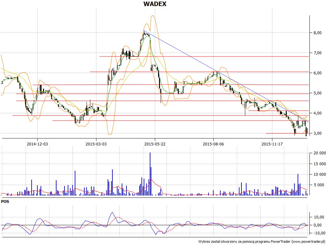Select the 2015-05-22 date label

[155, 144]
